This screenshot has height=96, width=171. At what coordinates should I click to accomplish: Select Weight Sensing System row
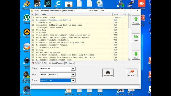pyautogui.click(x=80, y=52)
